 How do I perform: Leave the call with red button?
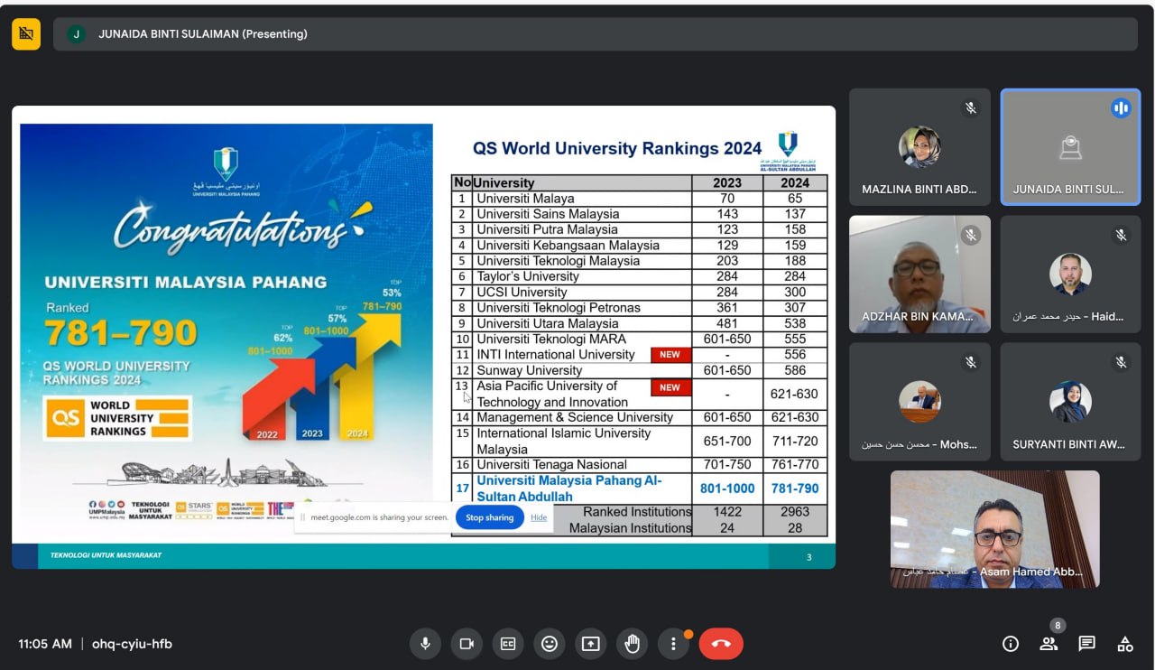[721, 644]
